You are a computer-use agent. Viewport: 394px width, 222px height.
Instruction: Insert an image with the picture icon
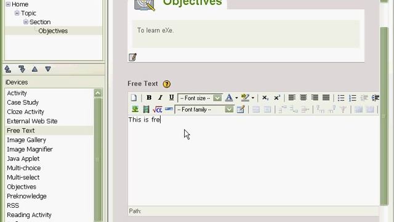tap(135, 109)
